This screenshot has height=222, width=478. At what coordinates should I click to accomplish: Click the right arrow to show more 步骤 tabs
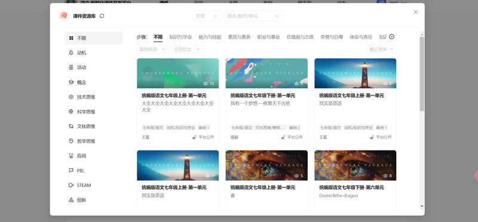point(392,37)
